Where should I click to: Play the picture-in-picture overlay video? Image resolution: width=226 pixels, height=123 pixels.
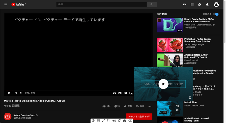point(163,84)
